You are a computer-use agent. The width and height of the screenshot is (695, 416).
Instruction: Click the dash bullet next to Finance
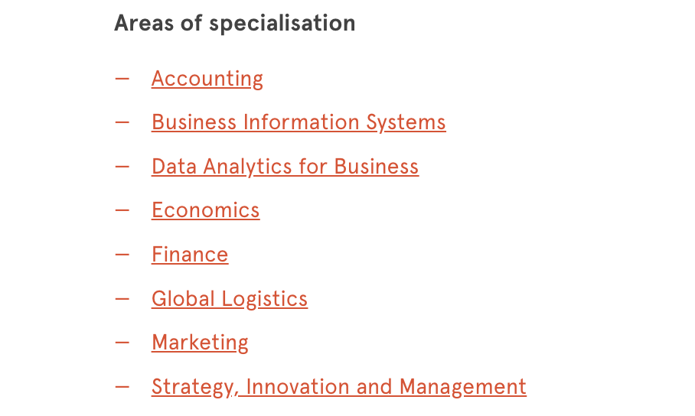(x=122, y=255)
